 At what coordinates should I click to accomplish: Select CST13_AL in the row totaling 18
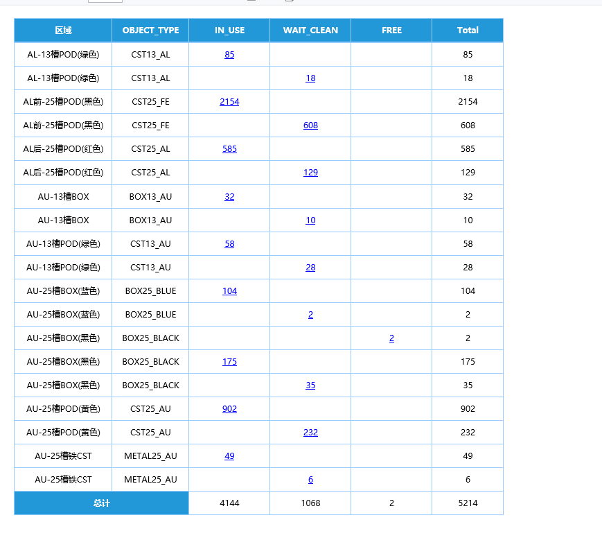pyautogui.click(x=150, y=78)
